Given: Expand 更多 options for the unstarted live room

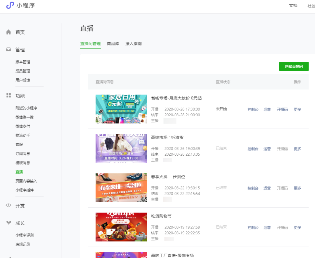Looking at the screenshot, I should point(297,109).
